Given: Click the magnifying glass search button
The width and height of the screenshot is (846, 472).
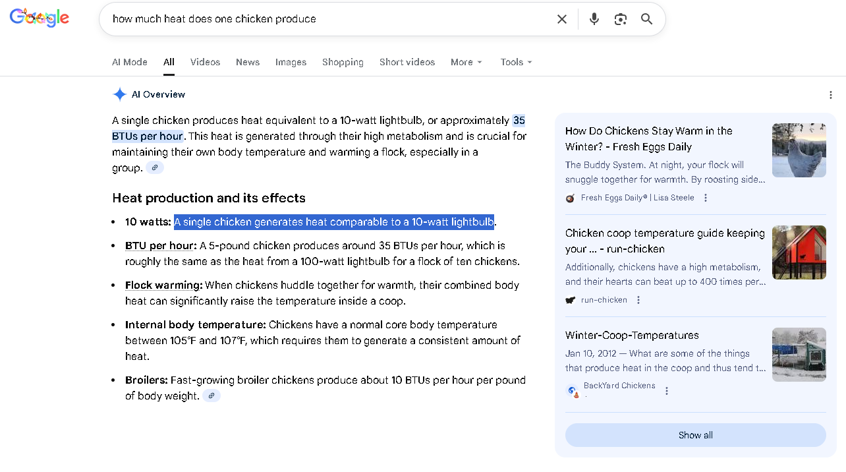Looking at the screenshot, I should tap(646, 19).
